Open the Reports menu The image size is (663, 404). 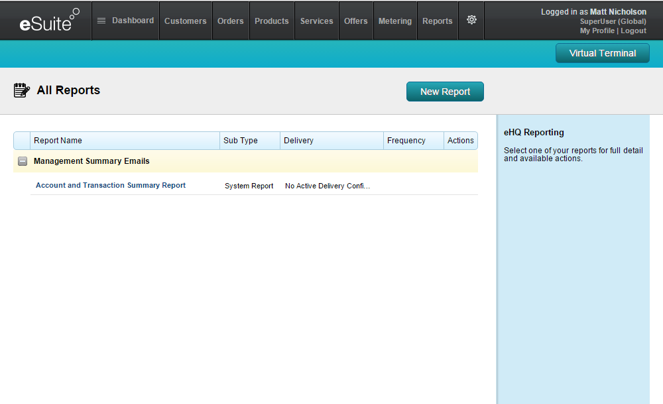coord(437,21)
